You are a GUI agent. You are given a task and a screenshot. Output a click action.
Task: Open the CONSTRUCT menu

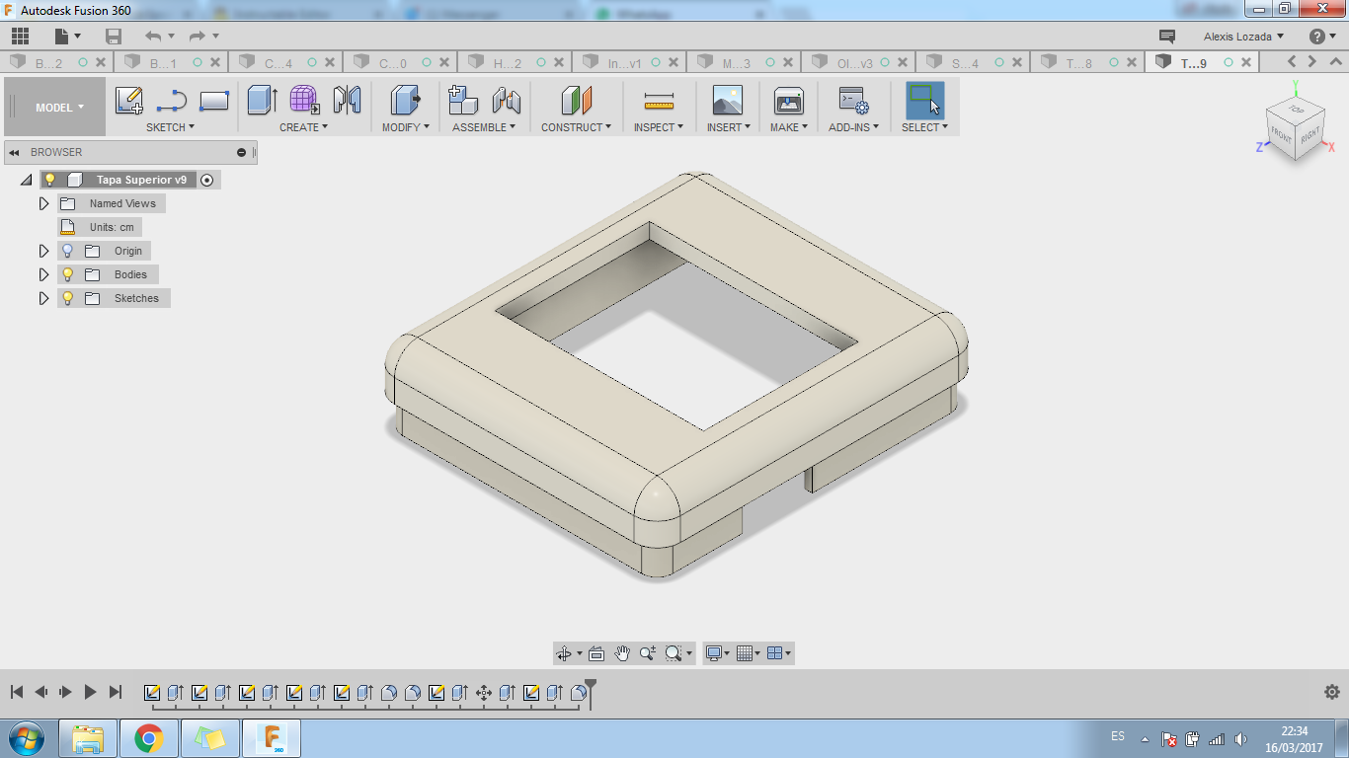click(576, 127)
